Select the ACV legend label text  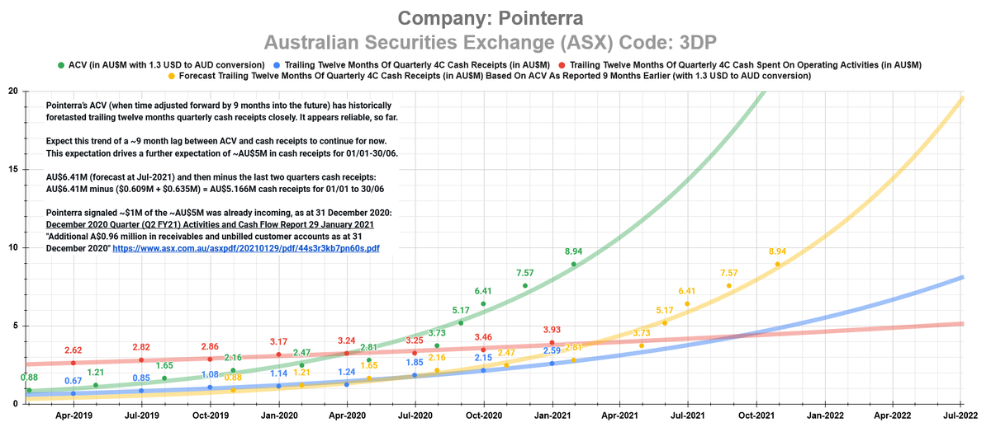point(168,64)
